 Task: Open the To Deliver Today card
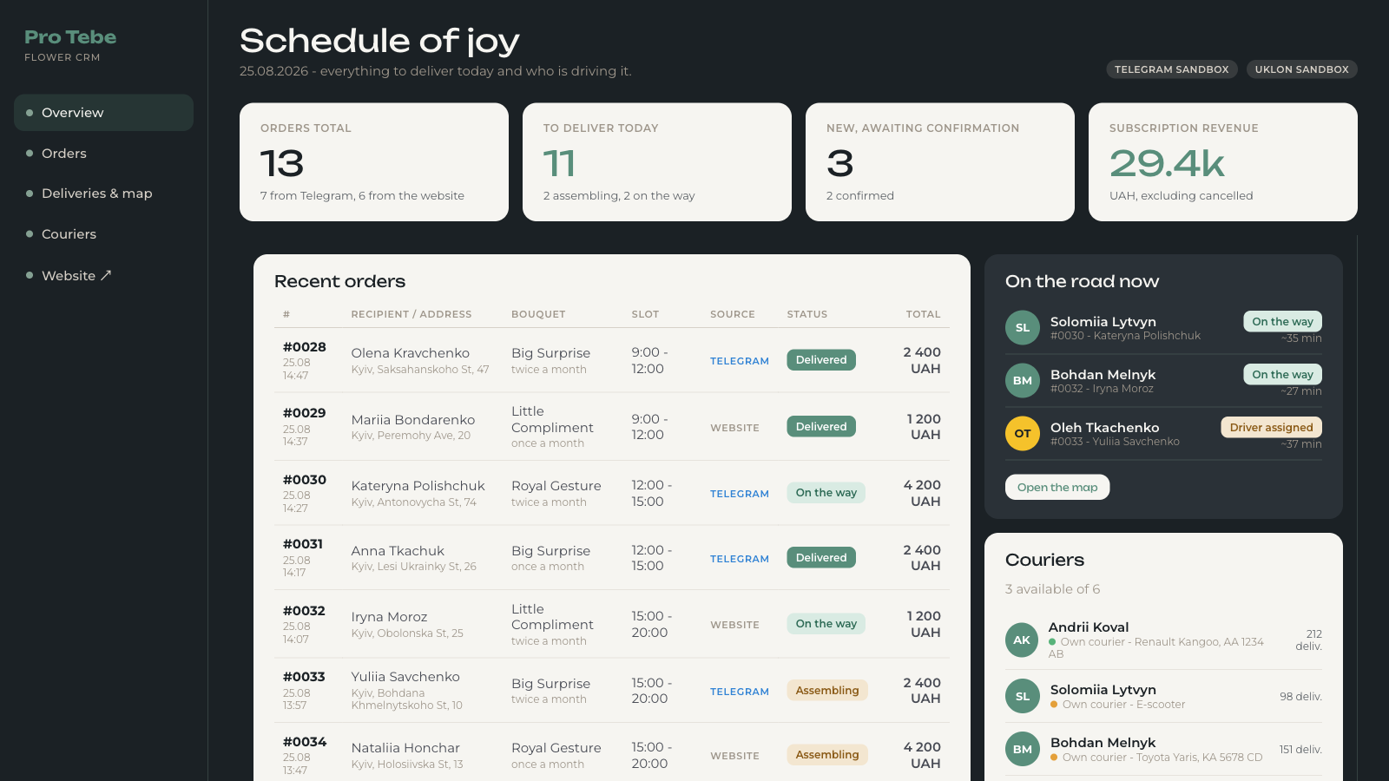point(657,162)
